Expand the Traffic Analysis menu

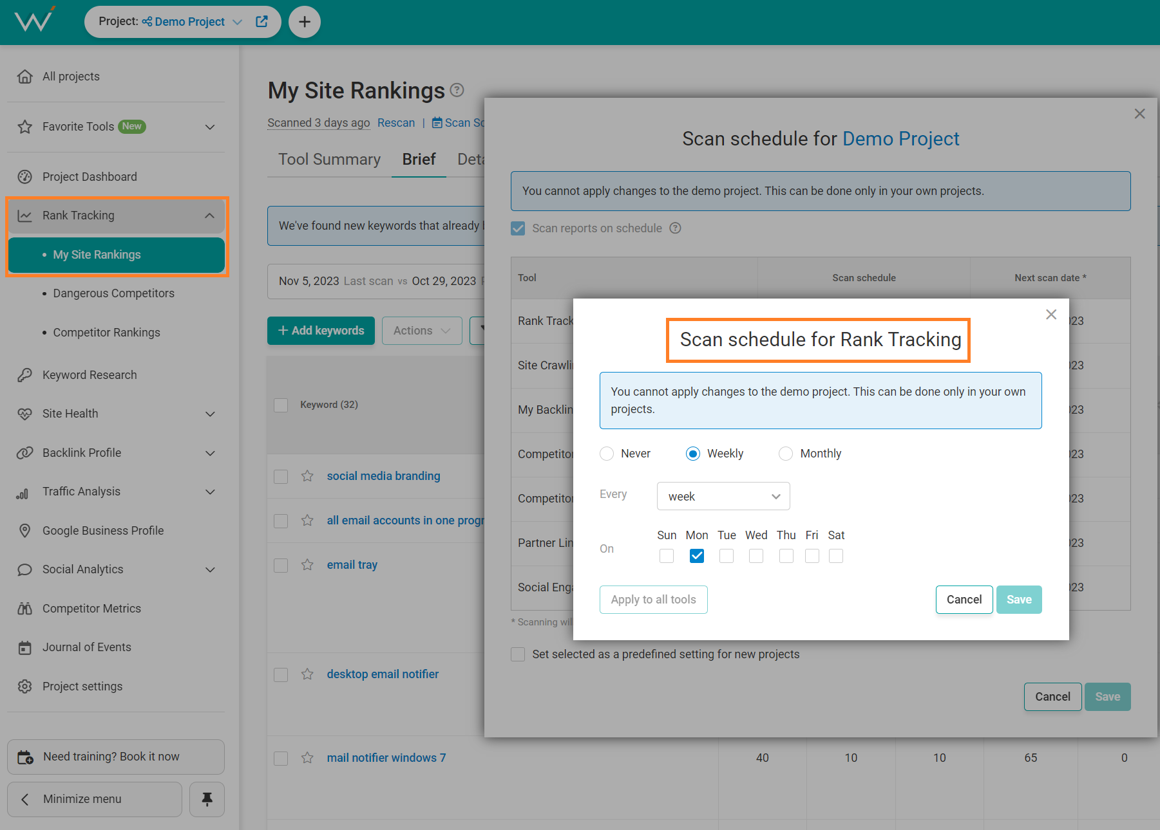point(210,492)
